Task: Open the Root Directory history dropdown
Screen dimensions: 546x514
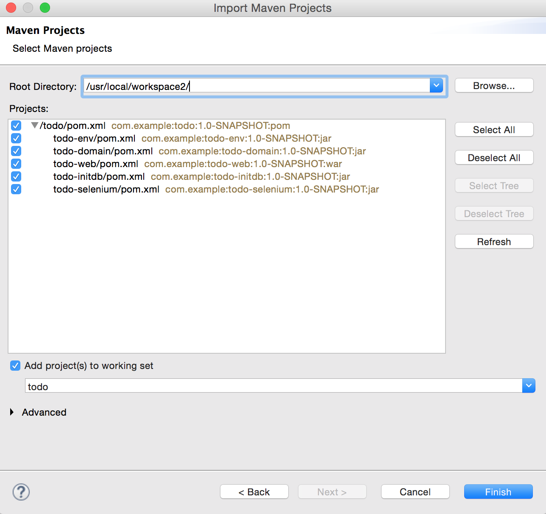Action: 436,85
